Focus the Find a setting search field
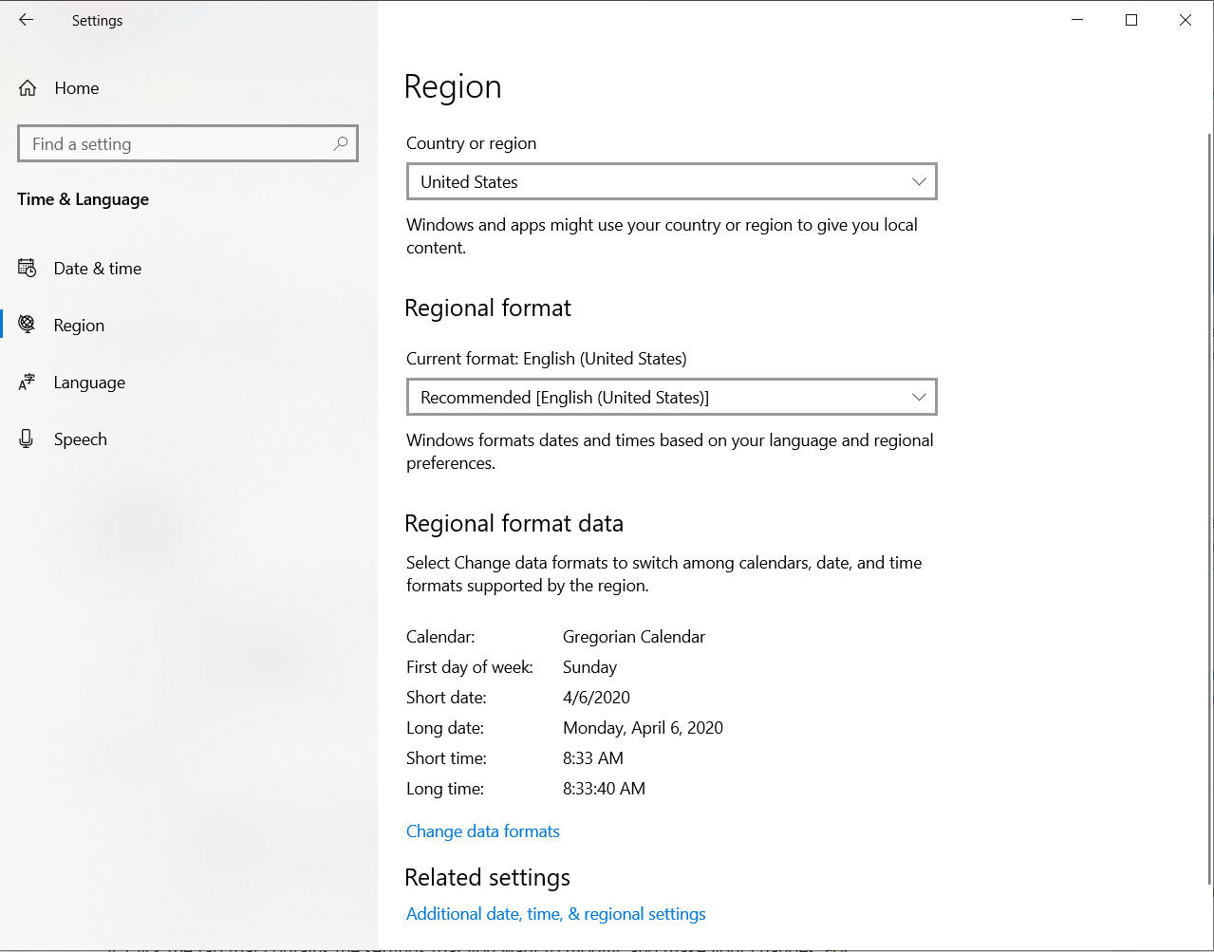Image resolution: width=1214 pixels, height=952 pixels. pos(176,144)
